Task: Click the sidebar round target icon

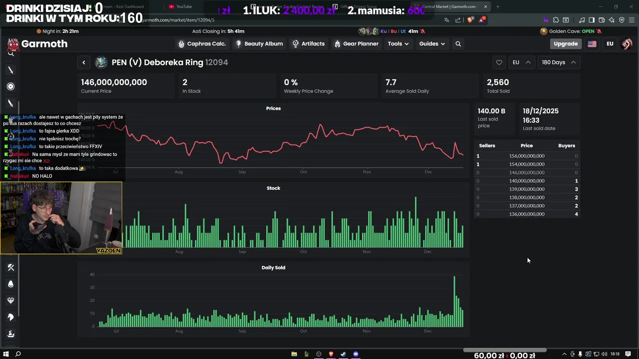Action: pyautogui.click(x=10, y=86)
